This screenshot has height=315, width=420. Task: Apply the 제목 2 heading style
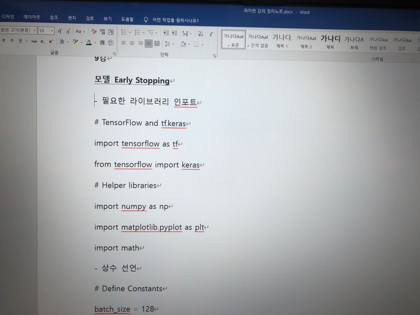coord(306,42)
